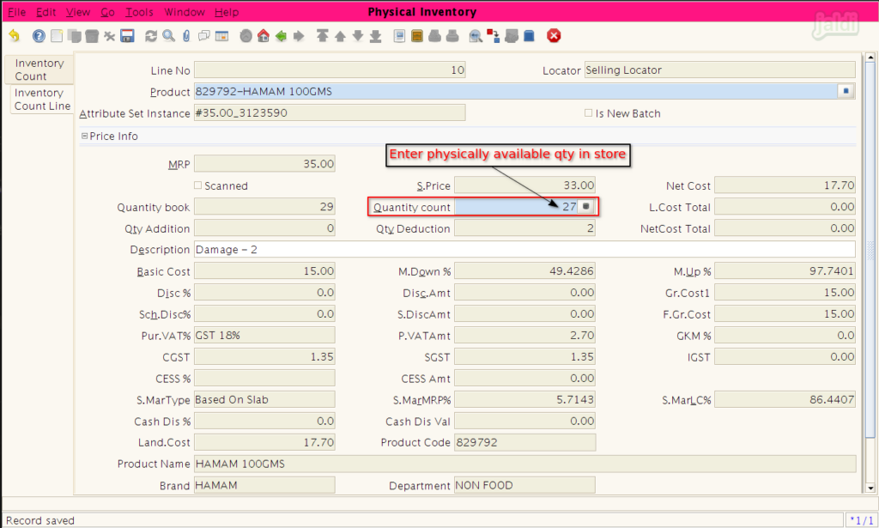This screenshot has height=528, width=879.
Task: Open the Help menu
Action: pyautogui.click(x=227, y=12)
